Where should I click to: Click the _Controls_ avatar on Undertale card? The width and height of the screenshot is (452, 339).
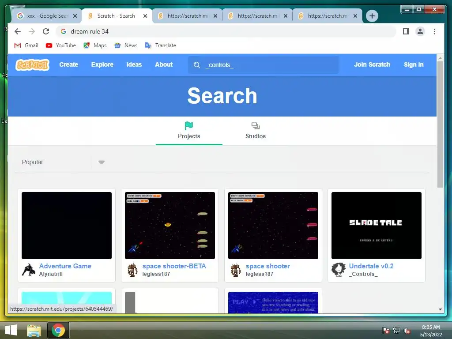click(339, 270)
